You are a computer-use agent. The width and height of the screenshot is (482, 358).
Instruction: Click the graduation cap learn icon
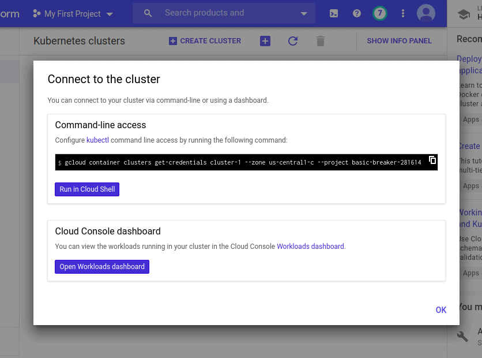click(464, 14)
